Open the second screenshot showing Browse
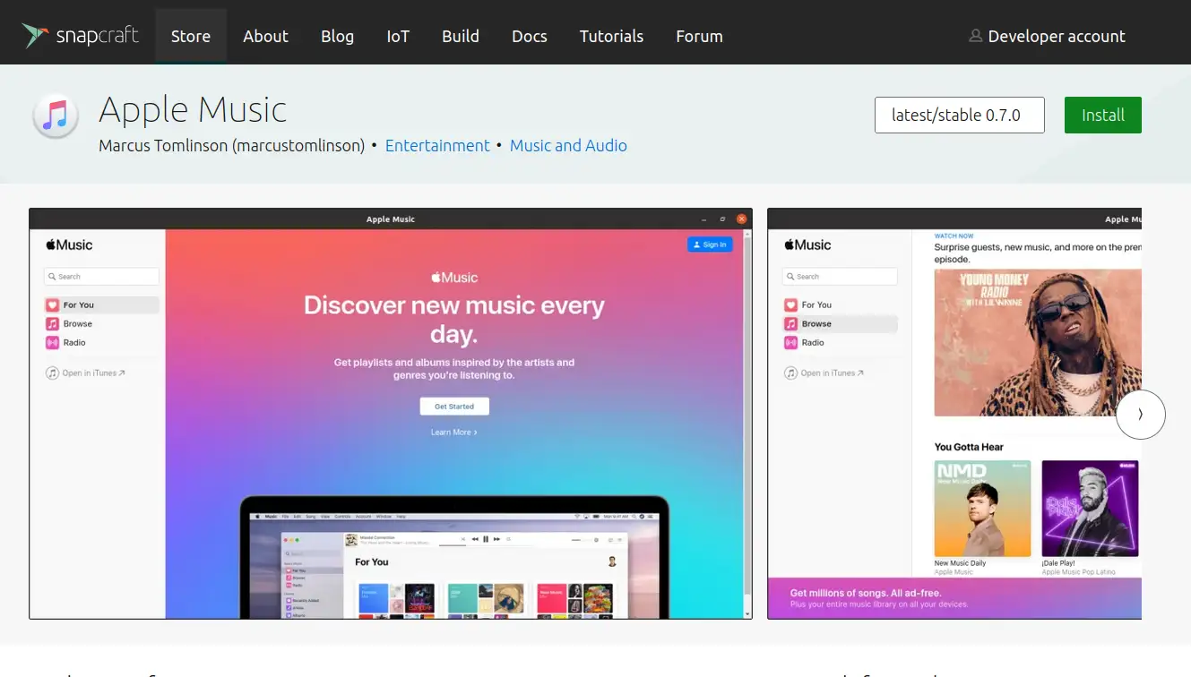Viewport: 1191px width, 677px height. (x=954, y=414)
